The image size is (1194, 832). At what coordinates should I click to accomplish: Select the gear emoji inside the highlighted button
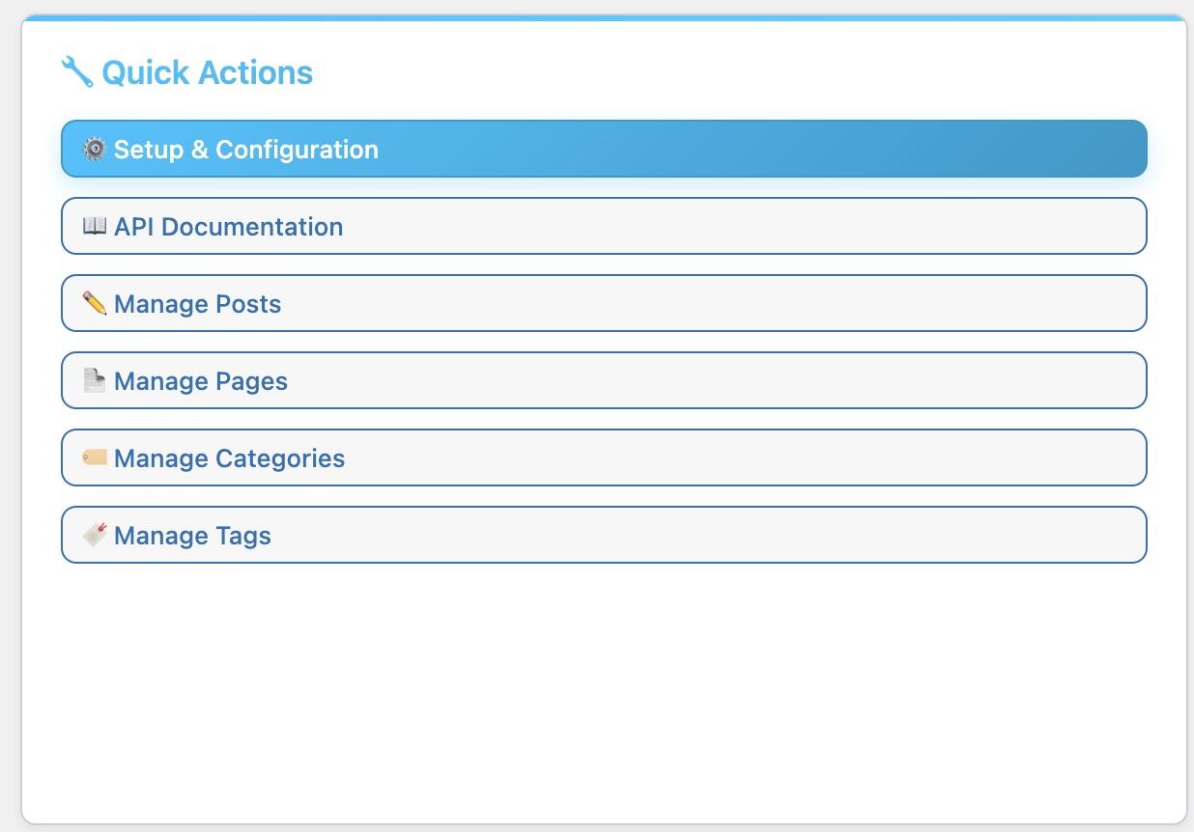[92, 150]
